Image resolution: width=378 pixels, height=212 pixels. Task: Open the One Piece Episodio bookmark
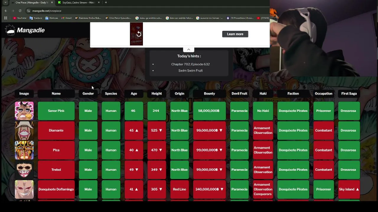[118, 18]
